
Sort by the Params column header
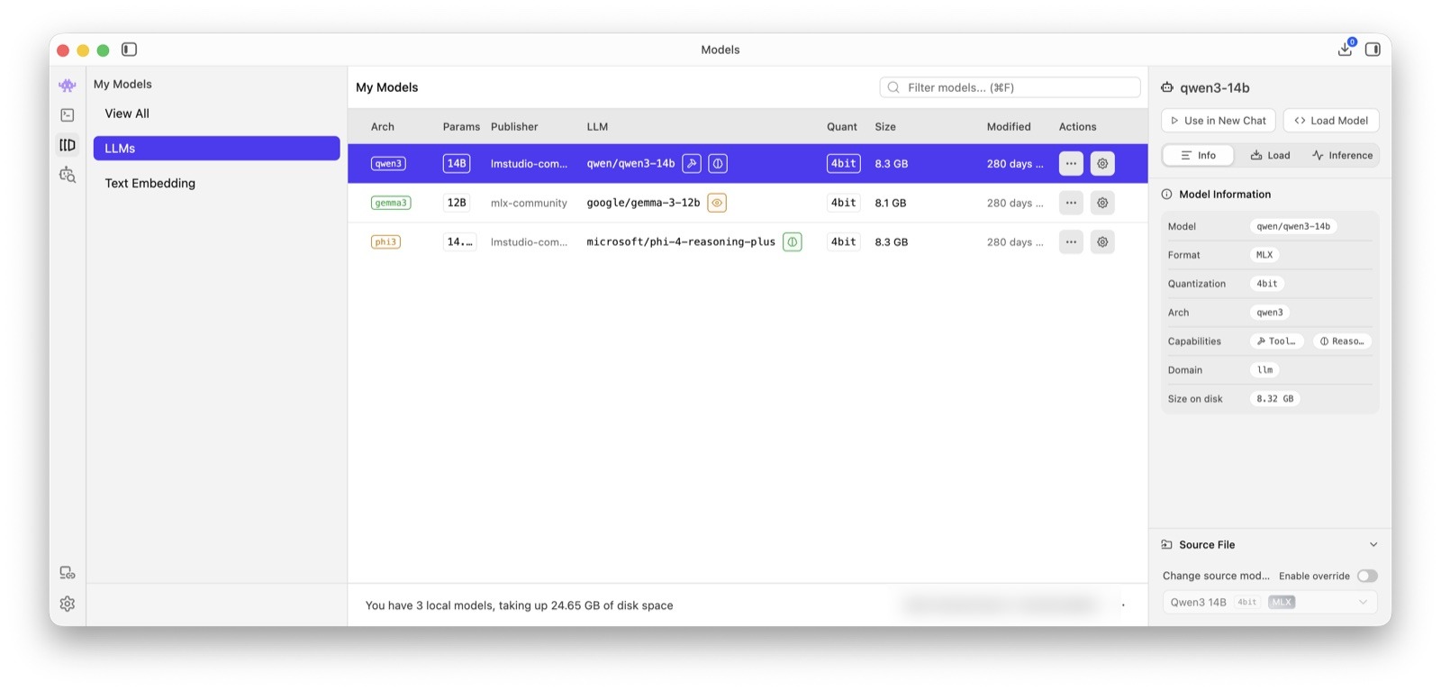(x=461, y=127)
